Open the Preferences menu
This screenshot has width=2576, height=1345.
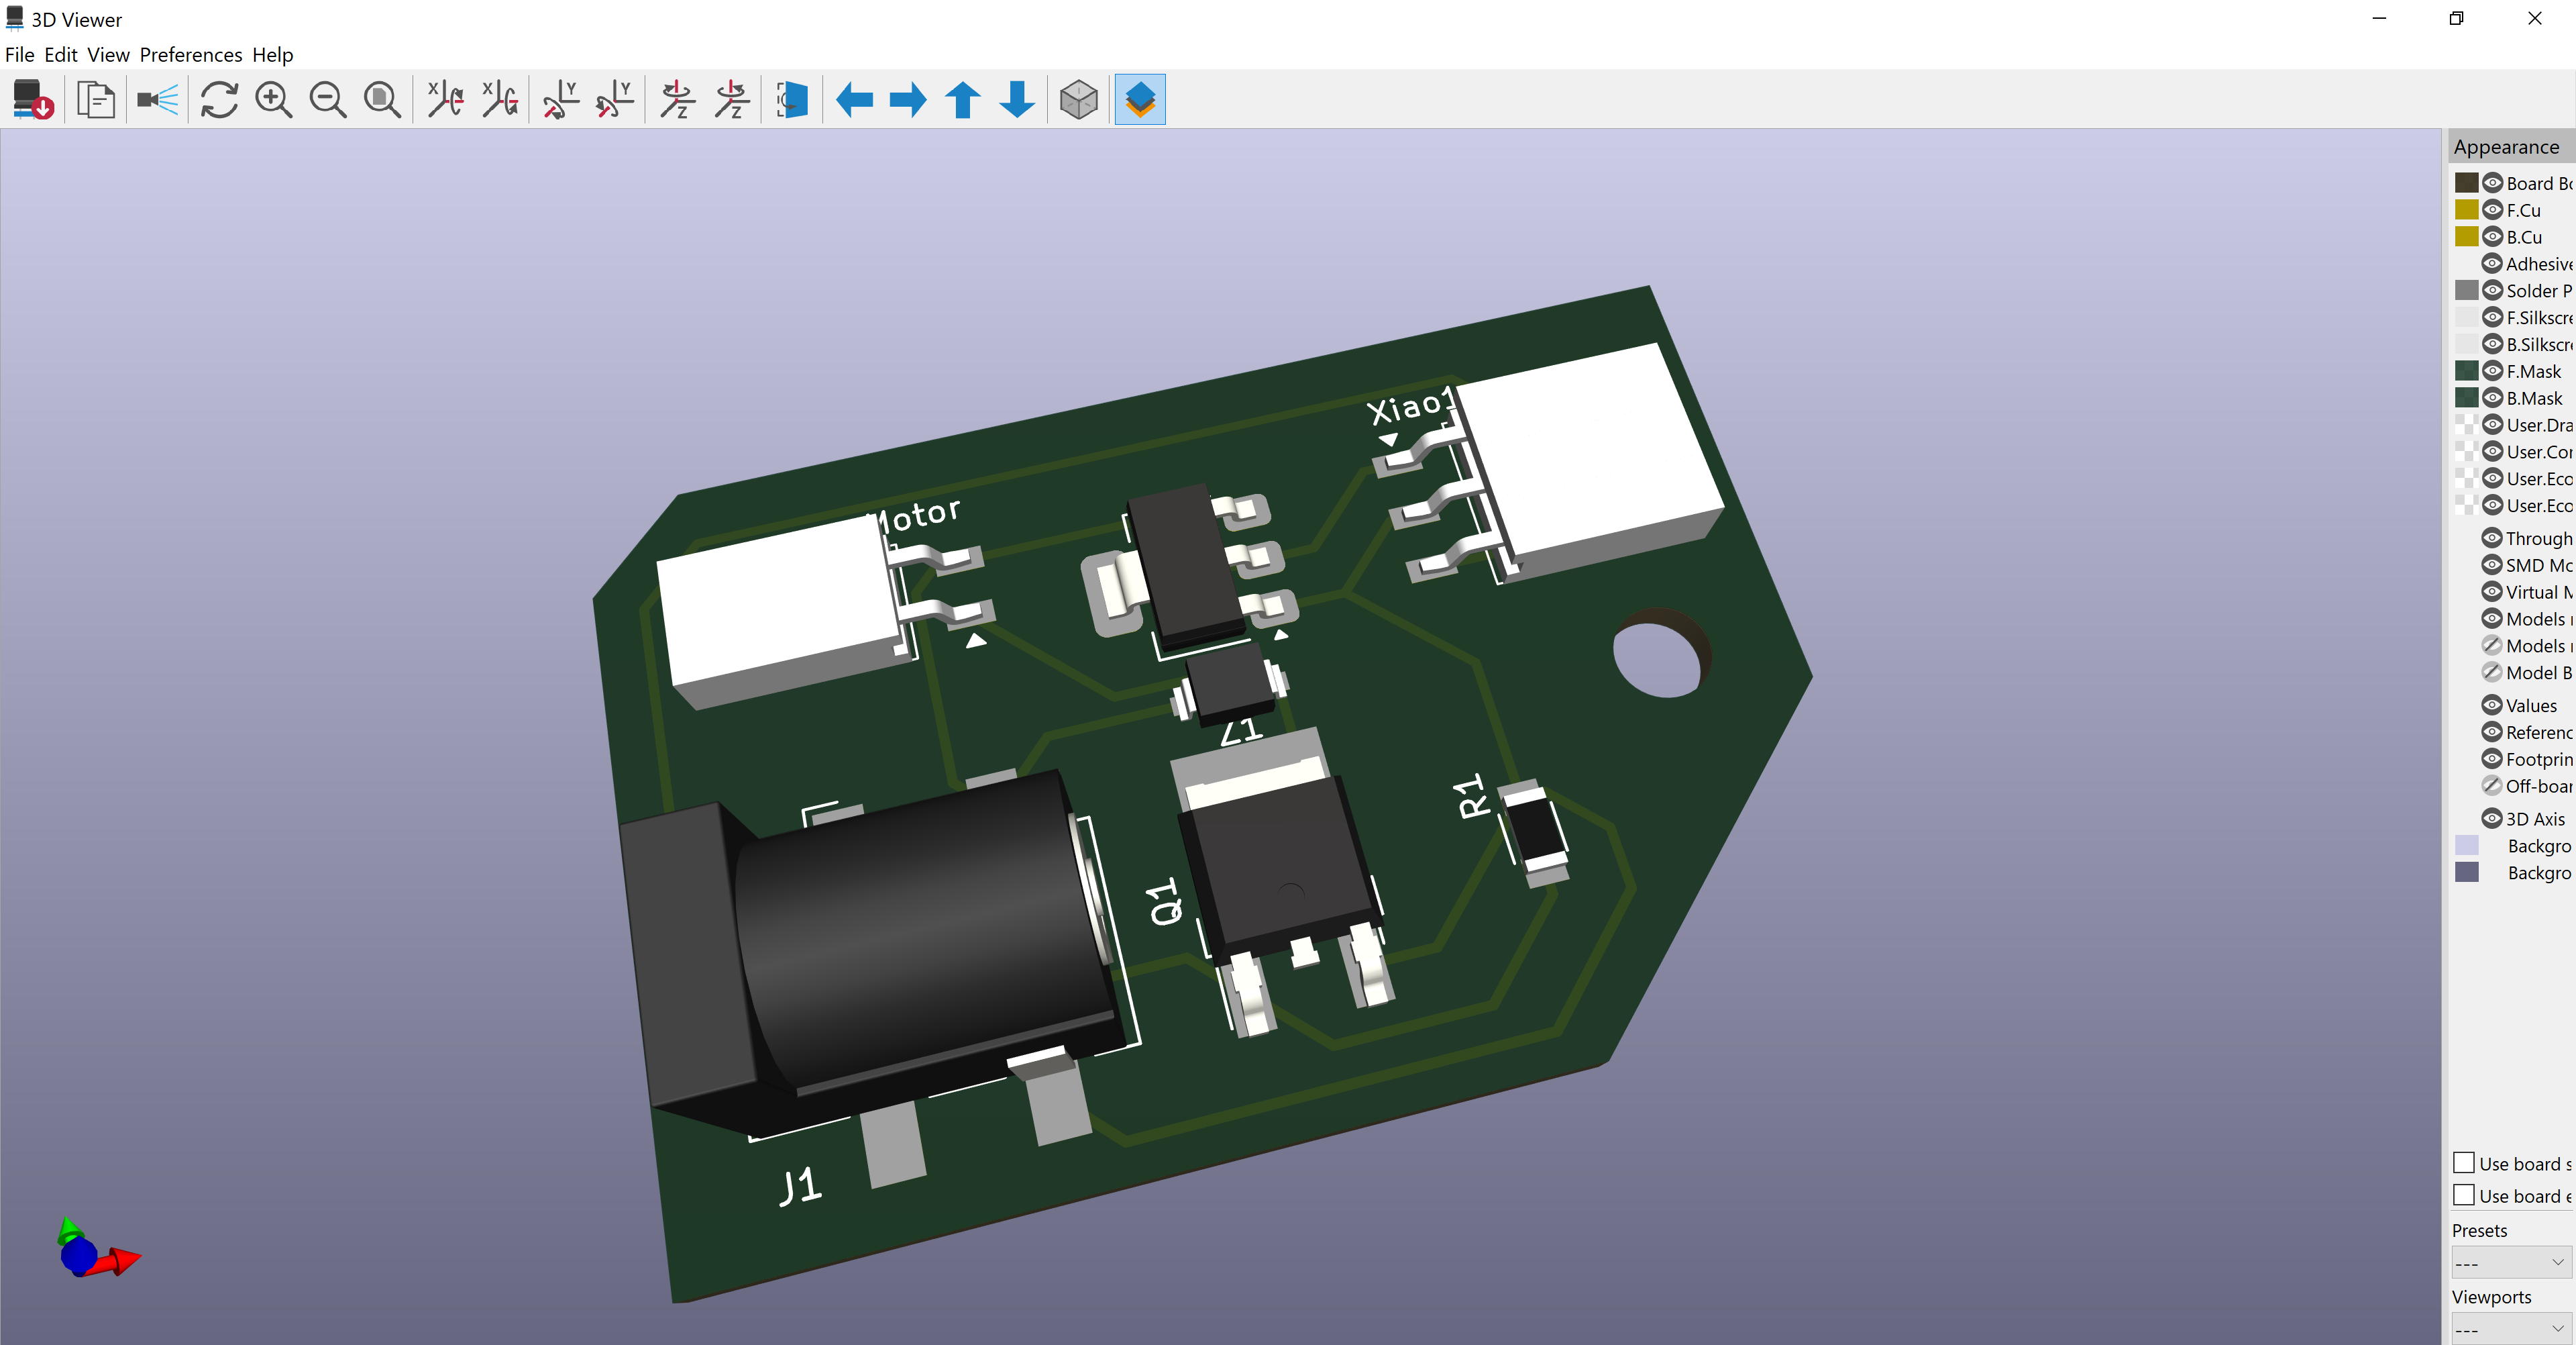[x=190, y=54]
